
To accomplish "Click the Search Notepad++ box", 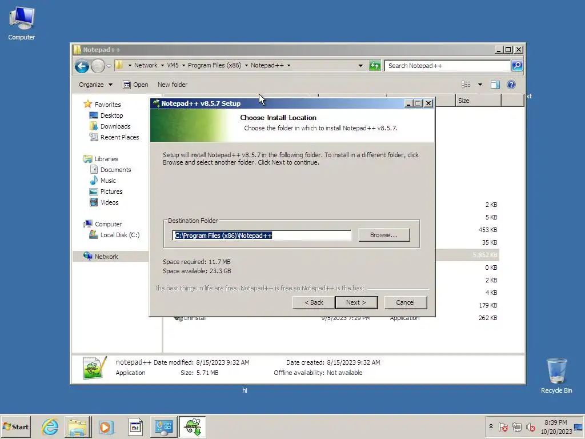I will (x=447, y=66).
